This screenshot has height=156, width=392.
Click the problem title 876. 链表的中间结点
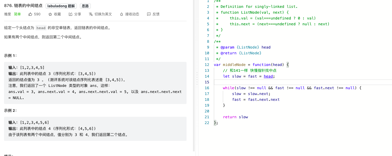pos(23,6)
